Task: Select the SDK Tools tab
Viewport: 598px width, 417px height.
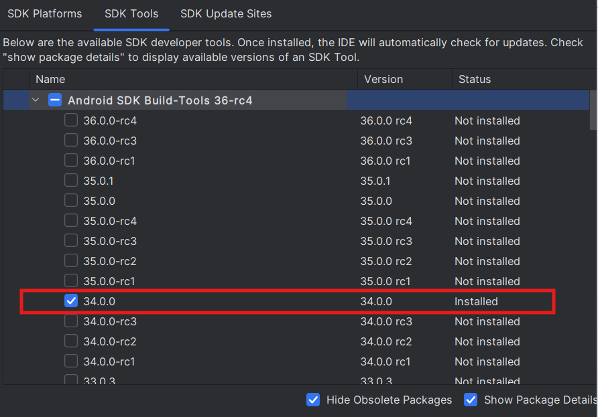Action: 131,13
